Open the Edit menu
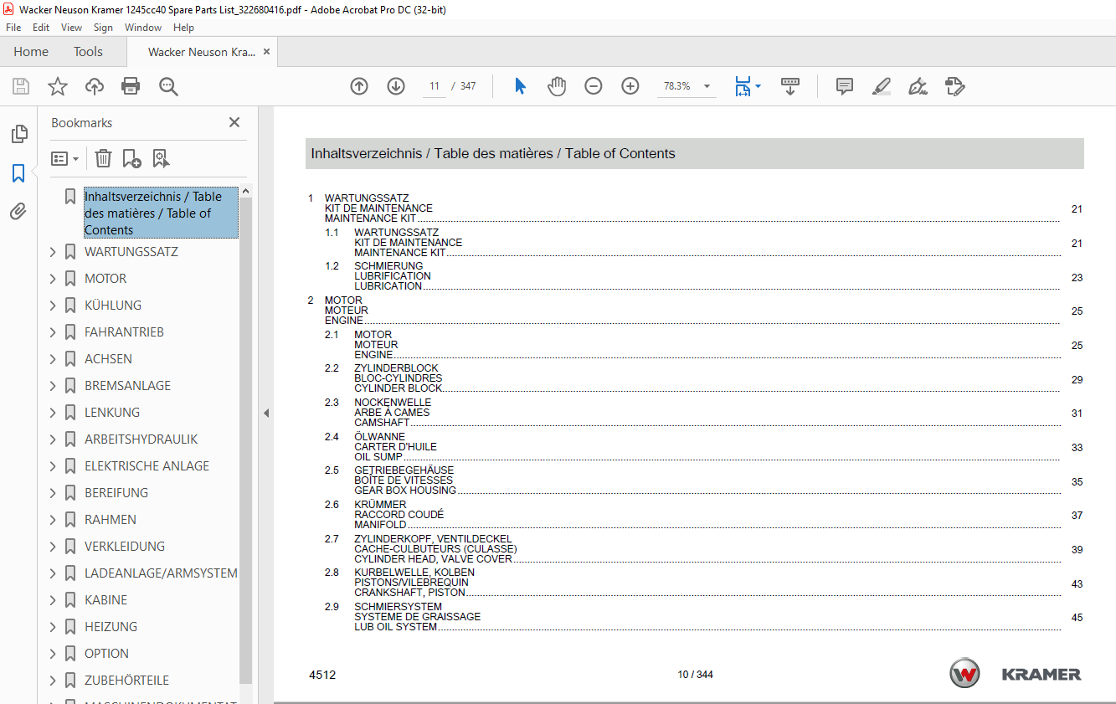 tap(41, 28)
